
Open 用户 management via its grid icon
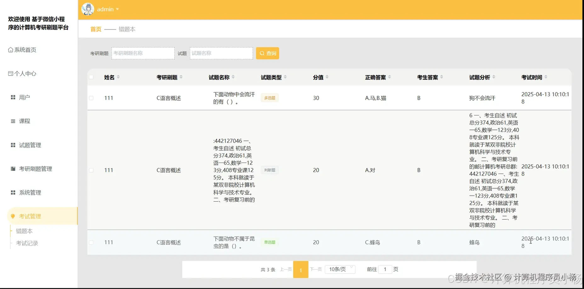click(x=13, y=97)
